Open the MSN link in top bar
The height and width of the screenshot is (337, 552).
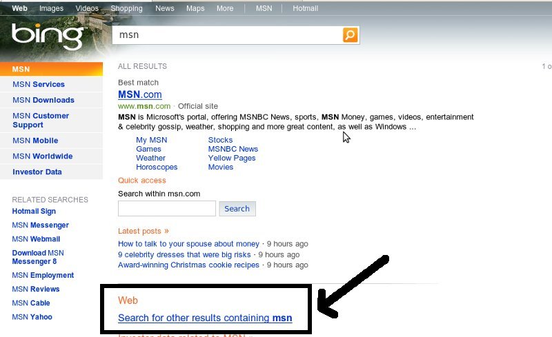tap(264, 8)
